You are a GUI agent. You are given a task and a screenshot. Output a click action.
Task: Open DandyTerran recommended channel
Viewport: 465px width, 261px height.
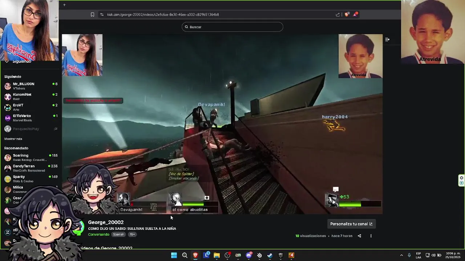click(31, 168)
